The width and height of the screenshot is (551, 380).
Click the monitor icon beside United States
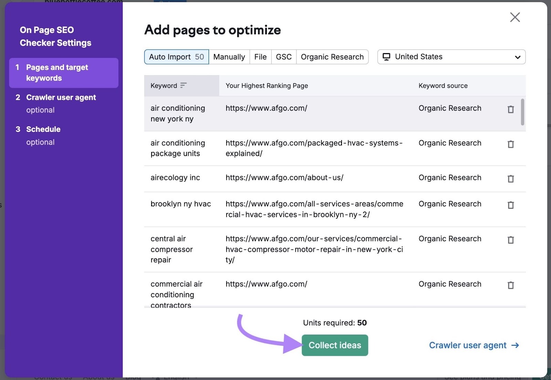click(x=386, y=57)
